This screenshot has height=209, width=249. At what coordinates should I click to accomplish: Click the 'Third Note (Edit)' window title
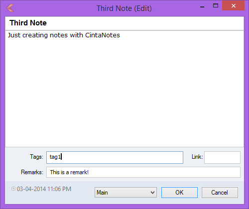(124, 8)
